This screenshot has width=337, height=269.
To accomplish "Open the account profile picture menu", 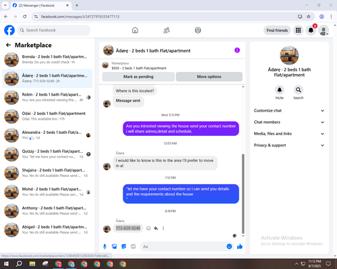I will [324, 30].
